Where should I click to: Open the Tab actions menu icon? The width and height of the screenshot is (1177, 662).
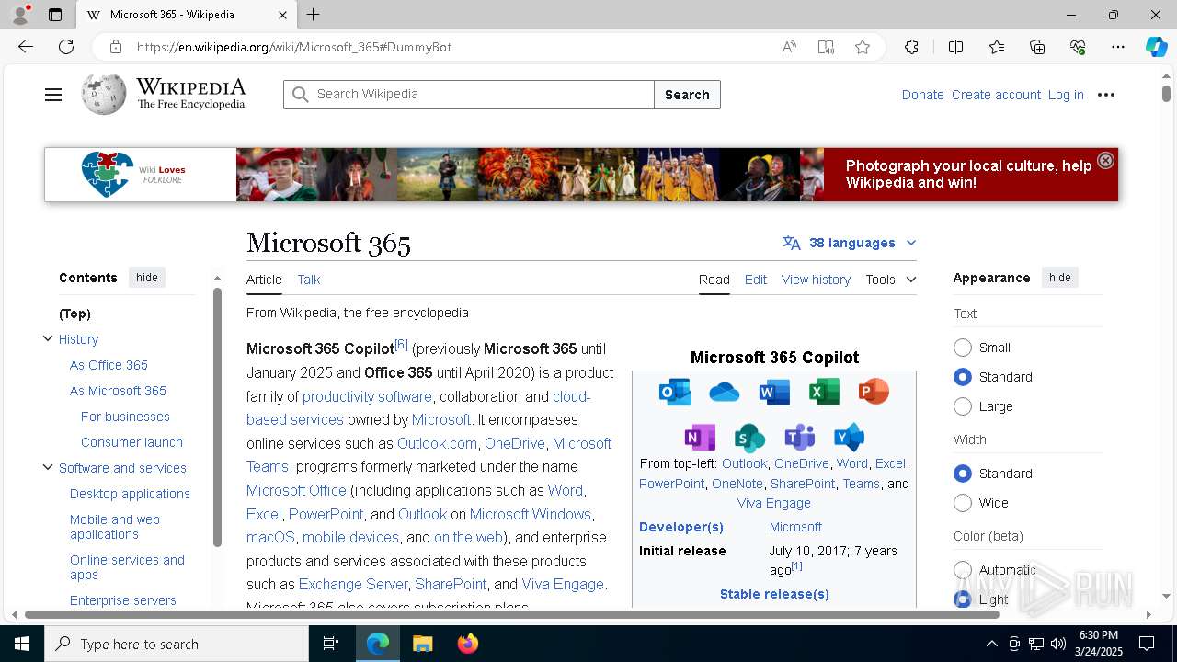(x=55, y=15)
